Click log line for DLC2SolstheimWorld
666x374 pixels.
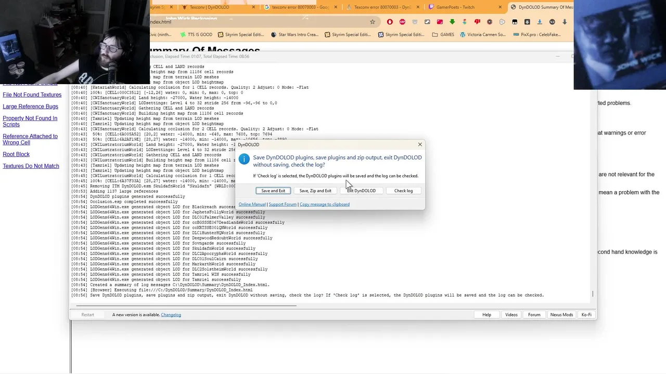170,269
